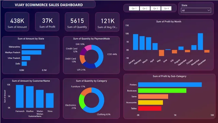Click the 37K Sum of Profit card
Screen dimensions: 218x123
point(47,22)
